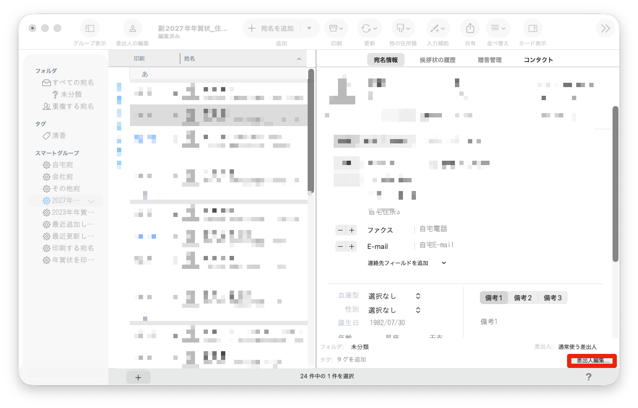Click the plus button below address list
638x408 pixels.
[138, 378]
